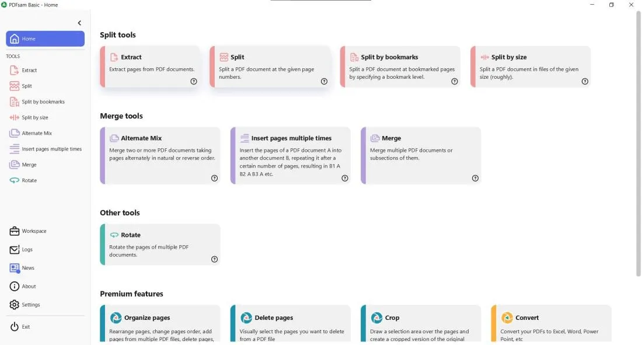Screen dimensions: 642x345
Task: Open the Workspace panel
Action: point(33,231)
